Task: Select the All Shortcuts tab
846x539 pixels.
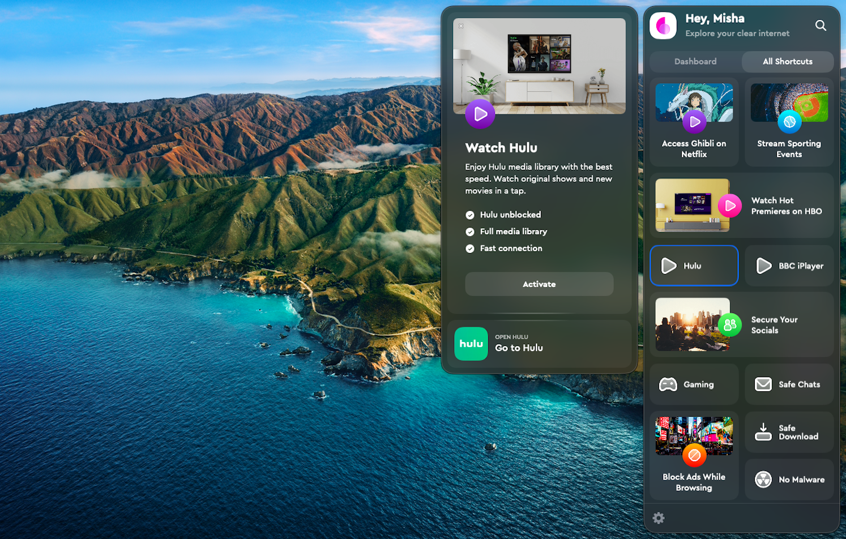Action: tap(787, 62)
